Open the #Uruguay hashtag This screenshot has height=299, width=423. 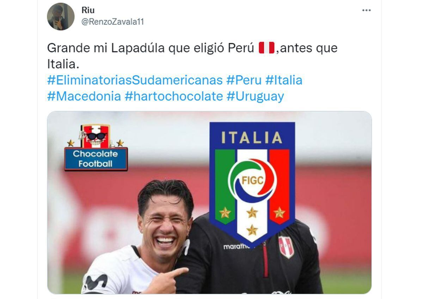tap(255, 96)
